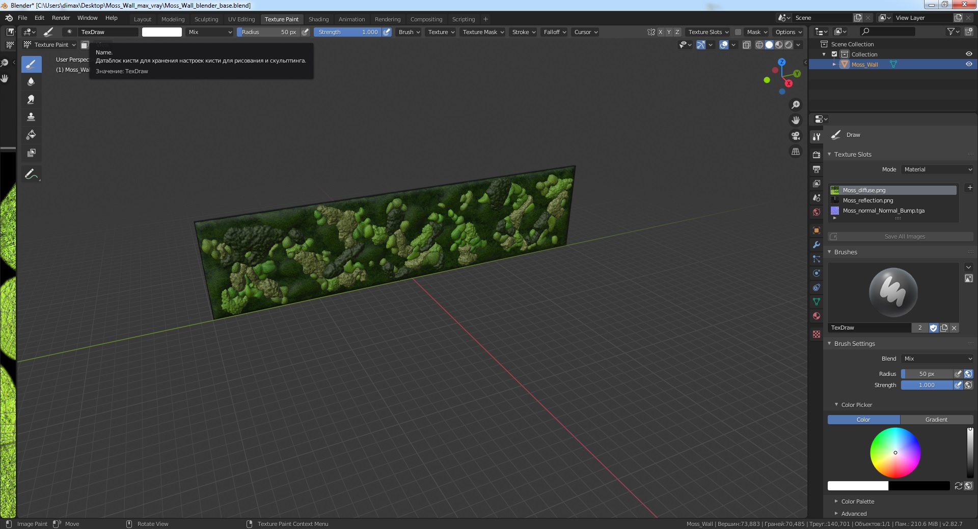Select the Smear tool
Screen dimensions: 978x529
click(31, 100)
